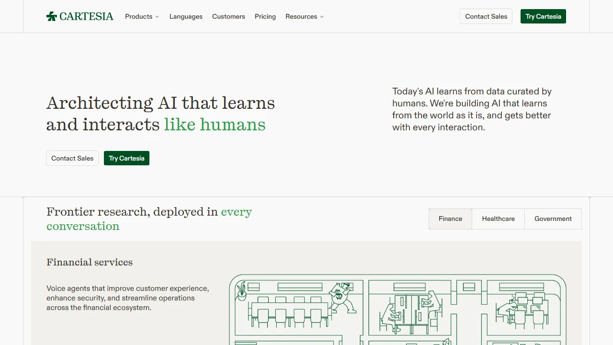Click the 'Architecting AI that learns' headline
Image resolution: width=613 pixels, height=345 pixels.
[x=160, y=114]
